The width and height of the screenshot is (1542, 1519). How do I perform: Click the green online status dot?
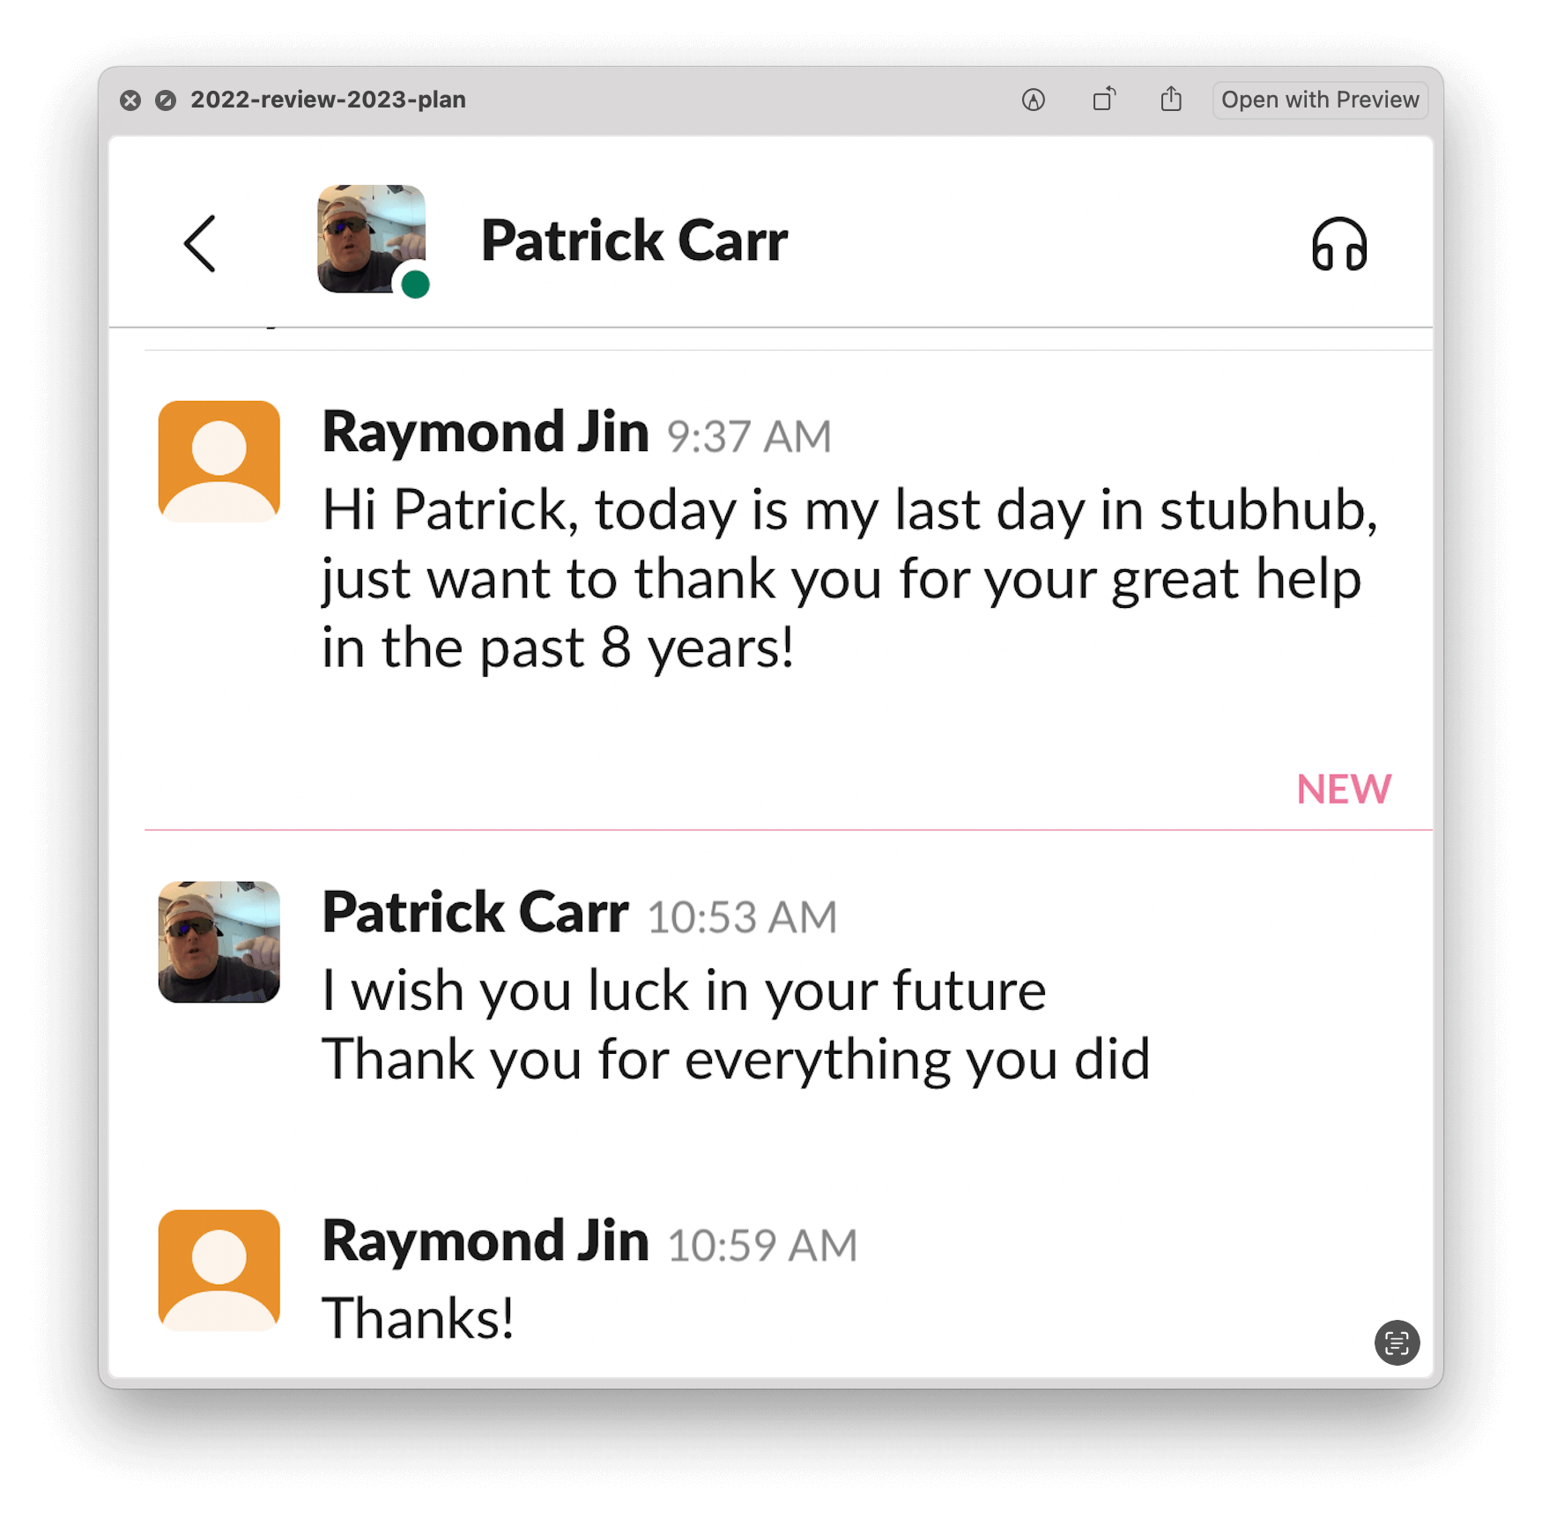pos(415,285)
